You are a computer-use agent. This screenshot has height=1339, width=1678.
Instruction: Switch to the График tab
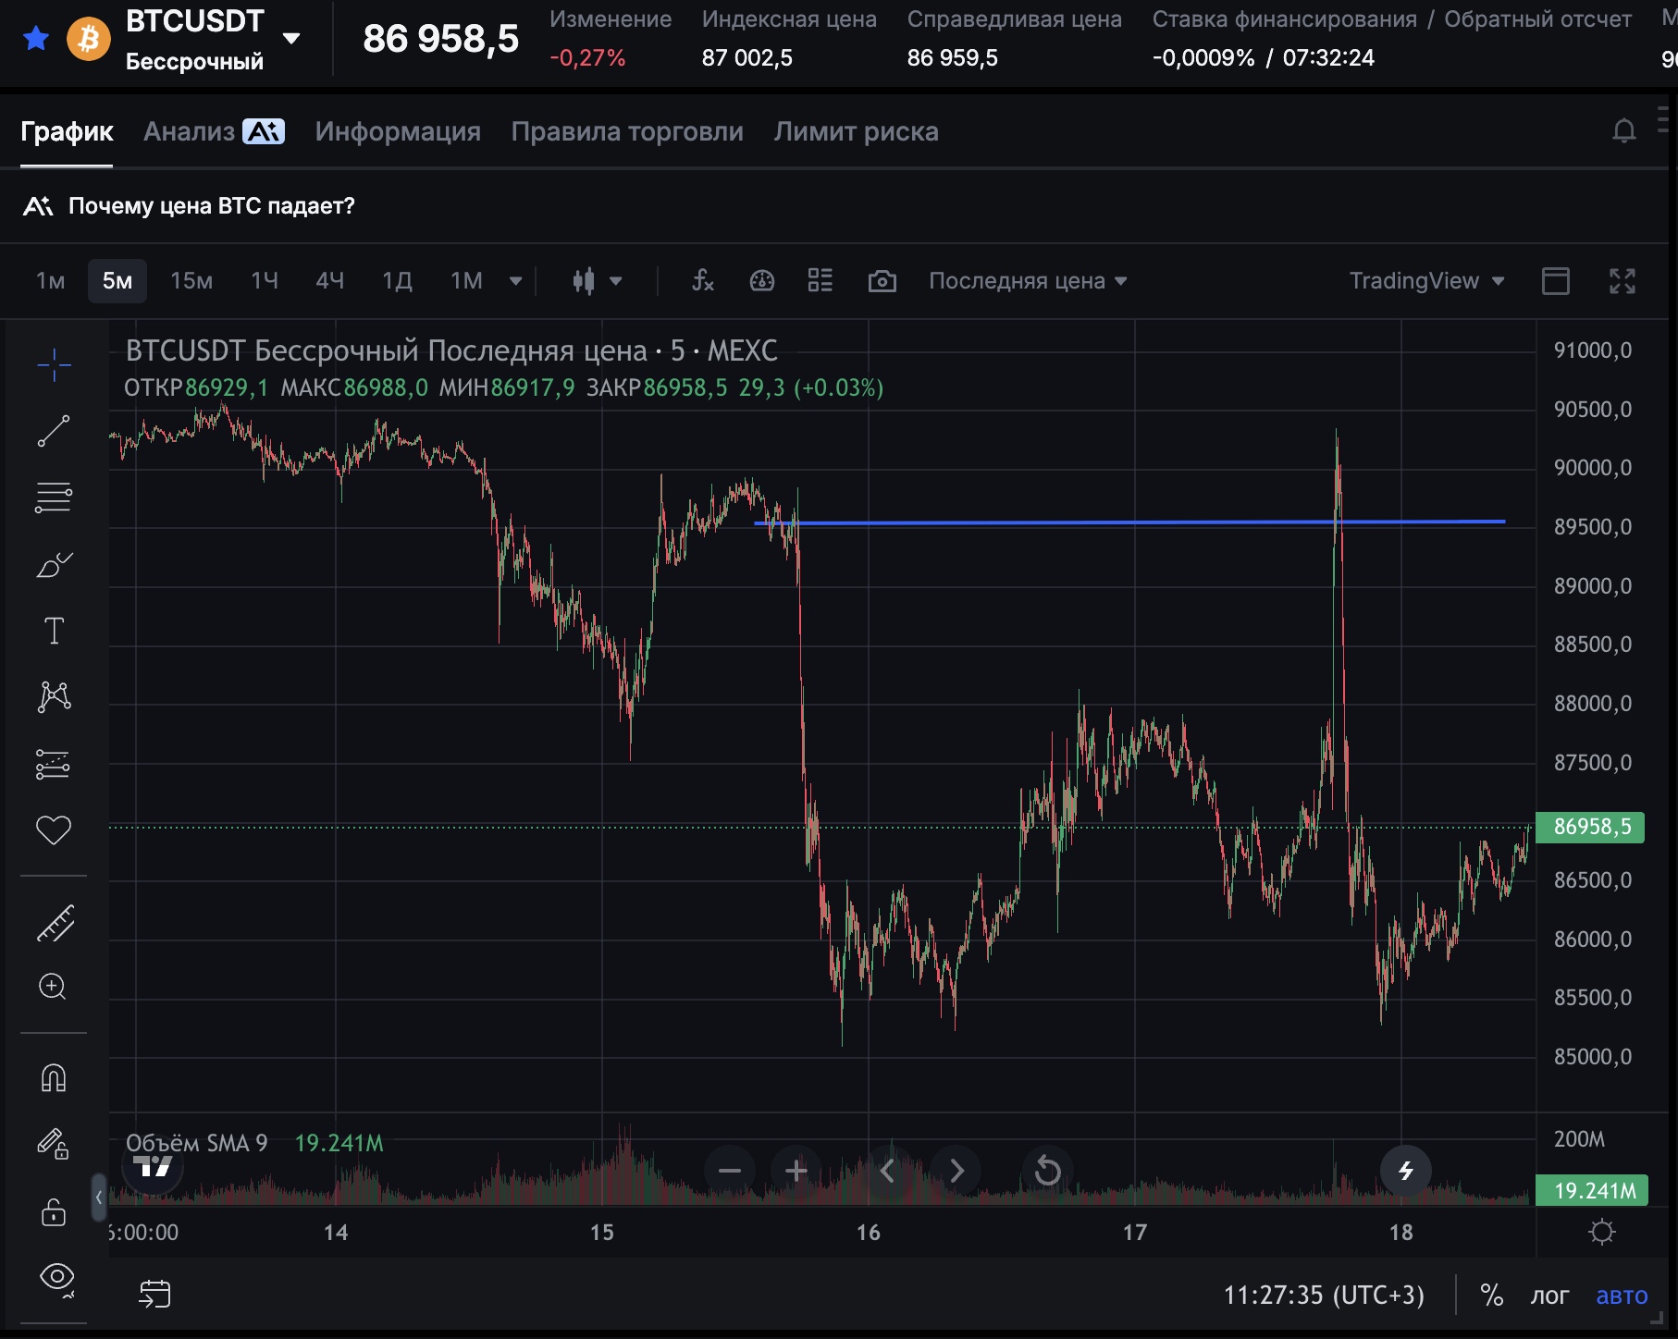(67, 131)
